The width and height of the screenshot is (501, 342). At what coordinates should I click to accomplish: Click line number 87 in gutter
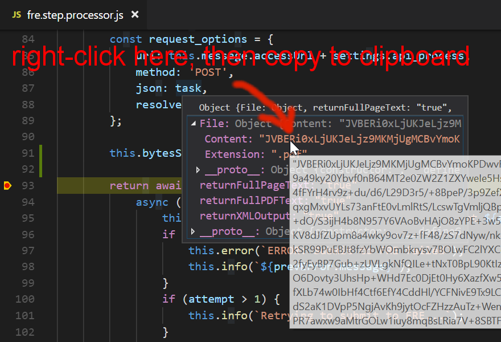[28, 88]
